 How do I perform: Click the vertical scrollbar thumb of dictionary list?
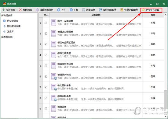tap(166, 53)
